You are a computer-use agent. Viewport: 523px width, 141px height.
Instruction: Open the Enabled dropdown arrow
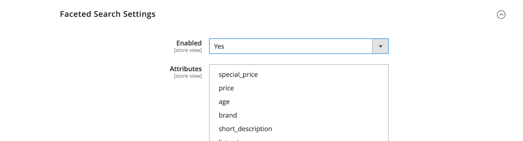pos(380,46)
